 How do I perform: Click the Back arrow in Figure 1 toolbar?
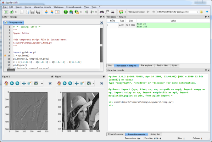[x=65, y=83]
